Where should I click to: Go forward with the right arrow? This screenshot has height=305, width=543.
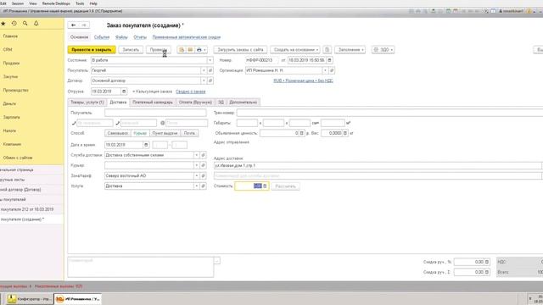point(84,25)
